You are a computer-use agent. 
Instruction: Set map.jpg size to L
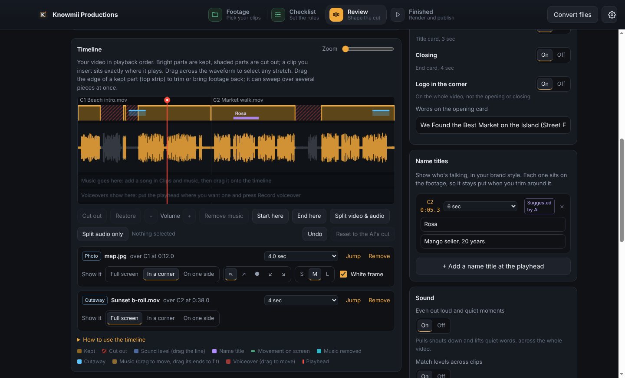327,274
